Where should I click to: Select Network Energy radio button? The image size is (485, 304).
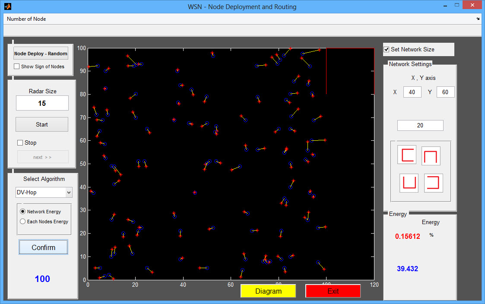coord(22,212)
